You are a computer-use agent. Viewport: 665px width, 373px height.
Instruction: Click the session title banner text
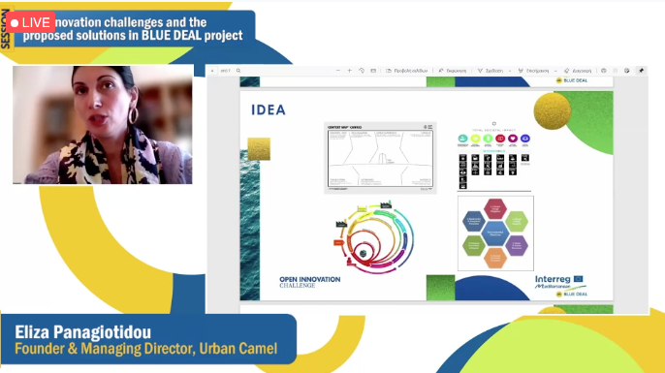(x=133, y=29)
